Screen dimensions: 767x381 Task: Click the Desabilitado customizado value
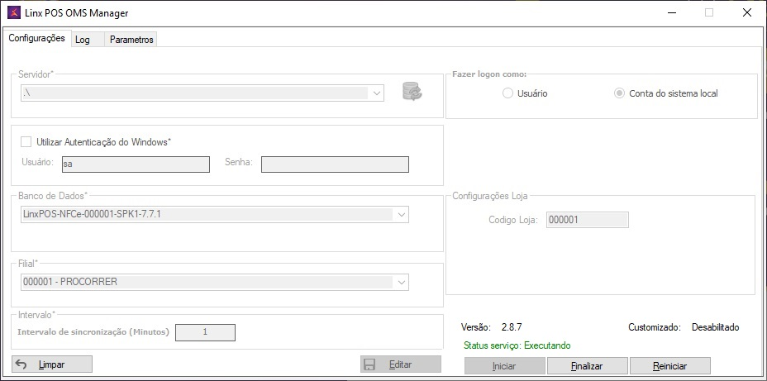click(715, 327)
